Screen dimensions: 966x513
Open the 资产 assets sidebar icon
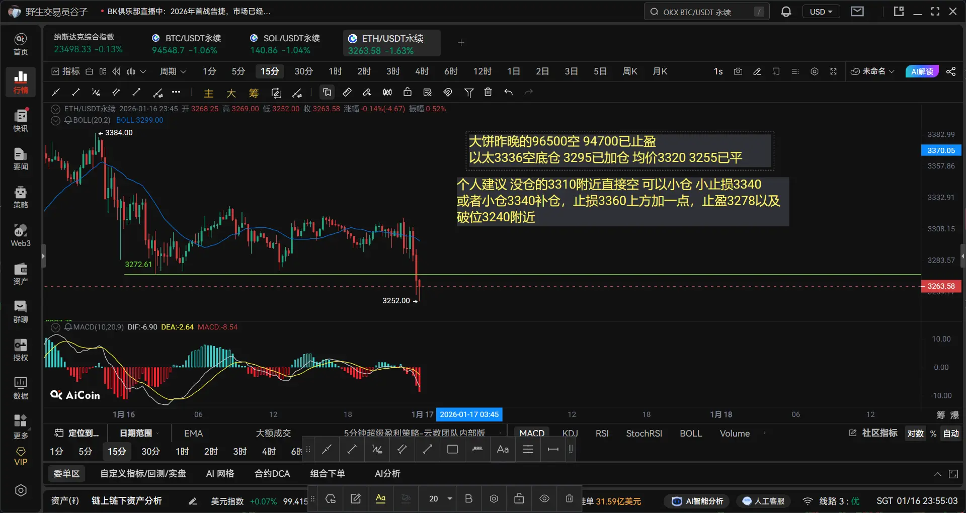click(21, 274)
